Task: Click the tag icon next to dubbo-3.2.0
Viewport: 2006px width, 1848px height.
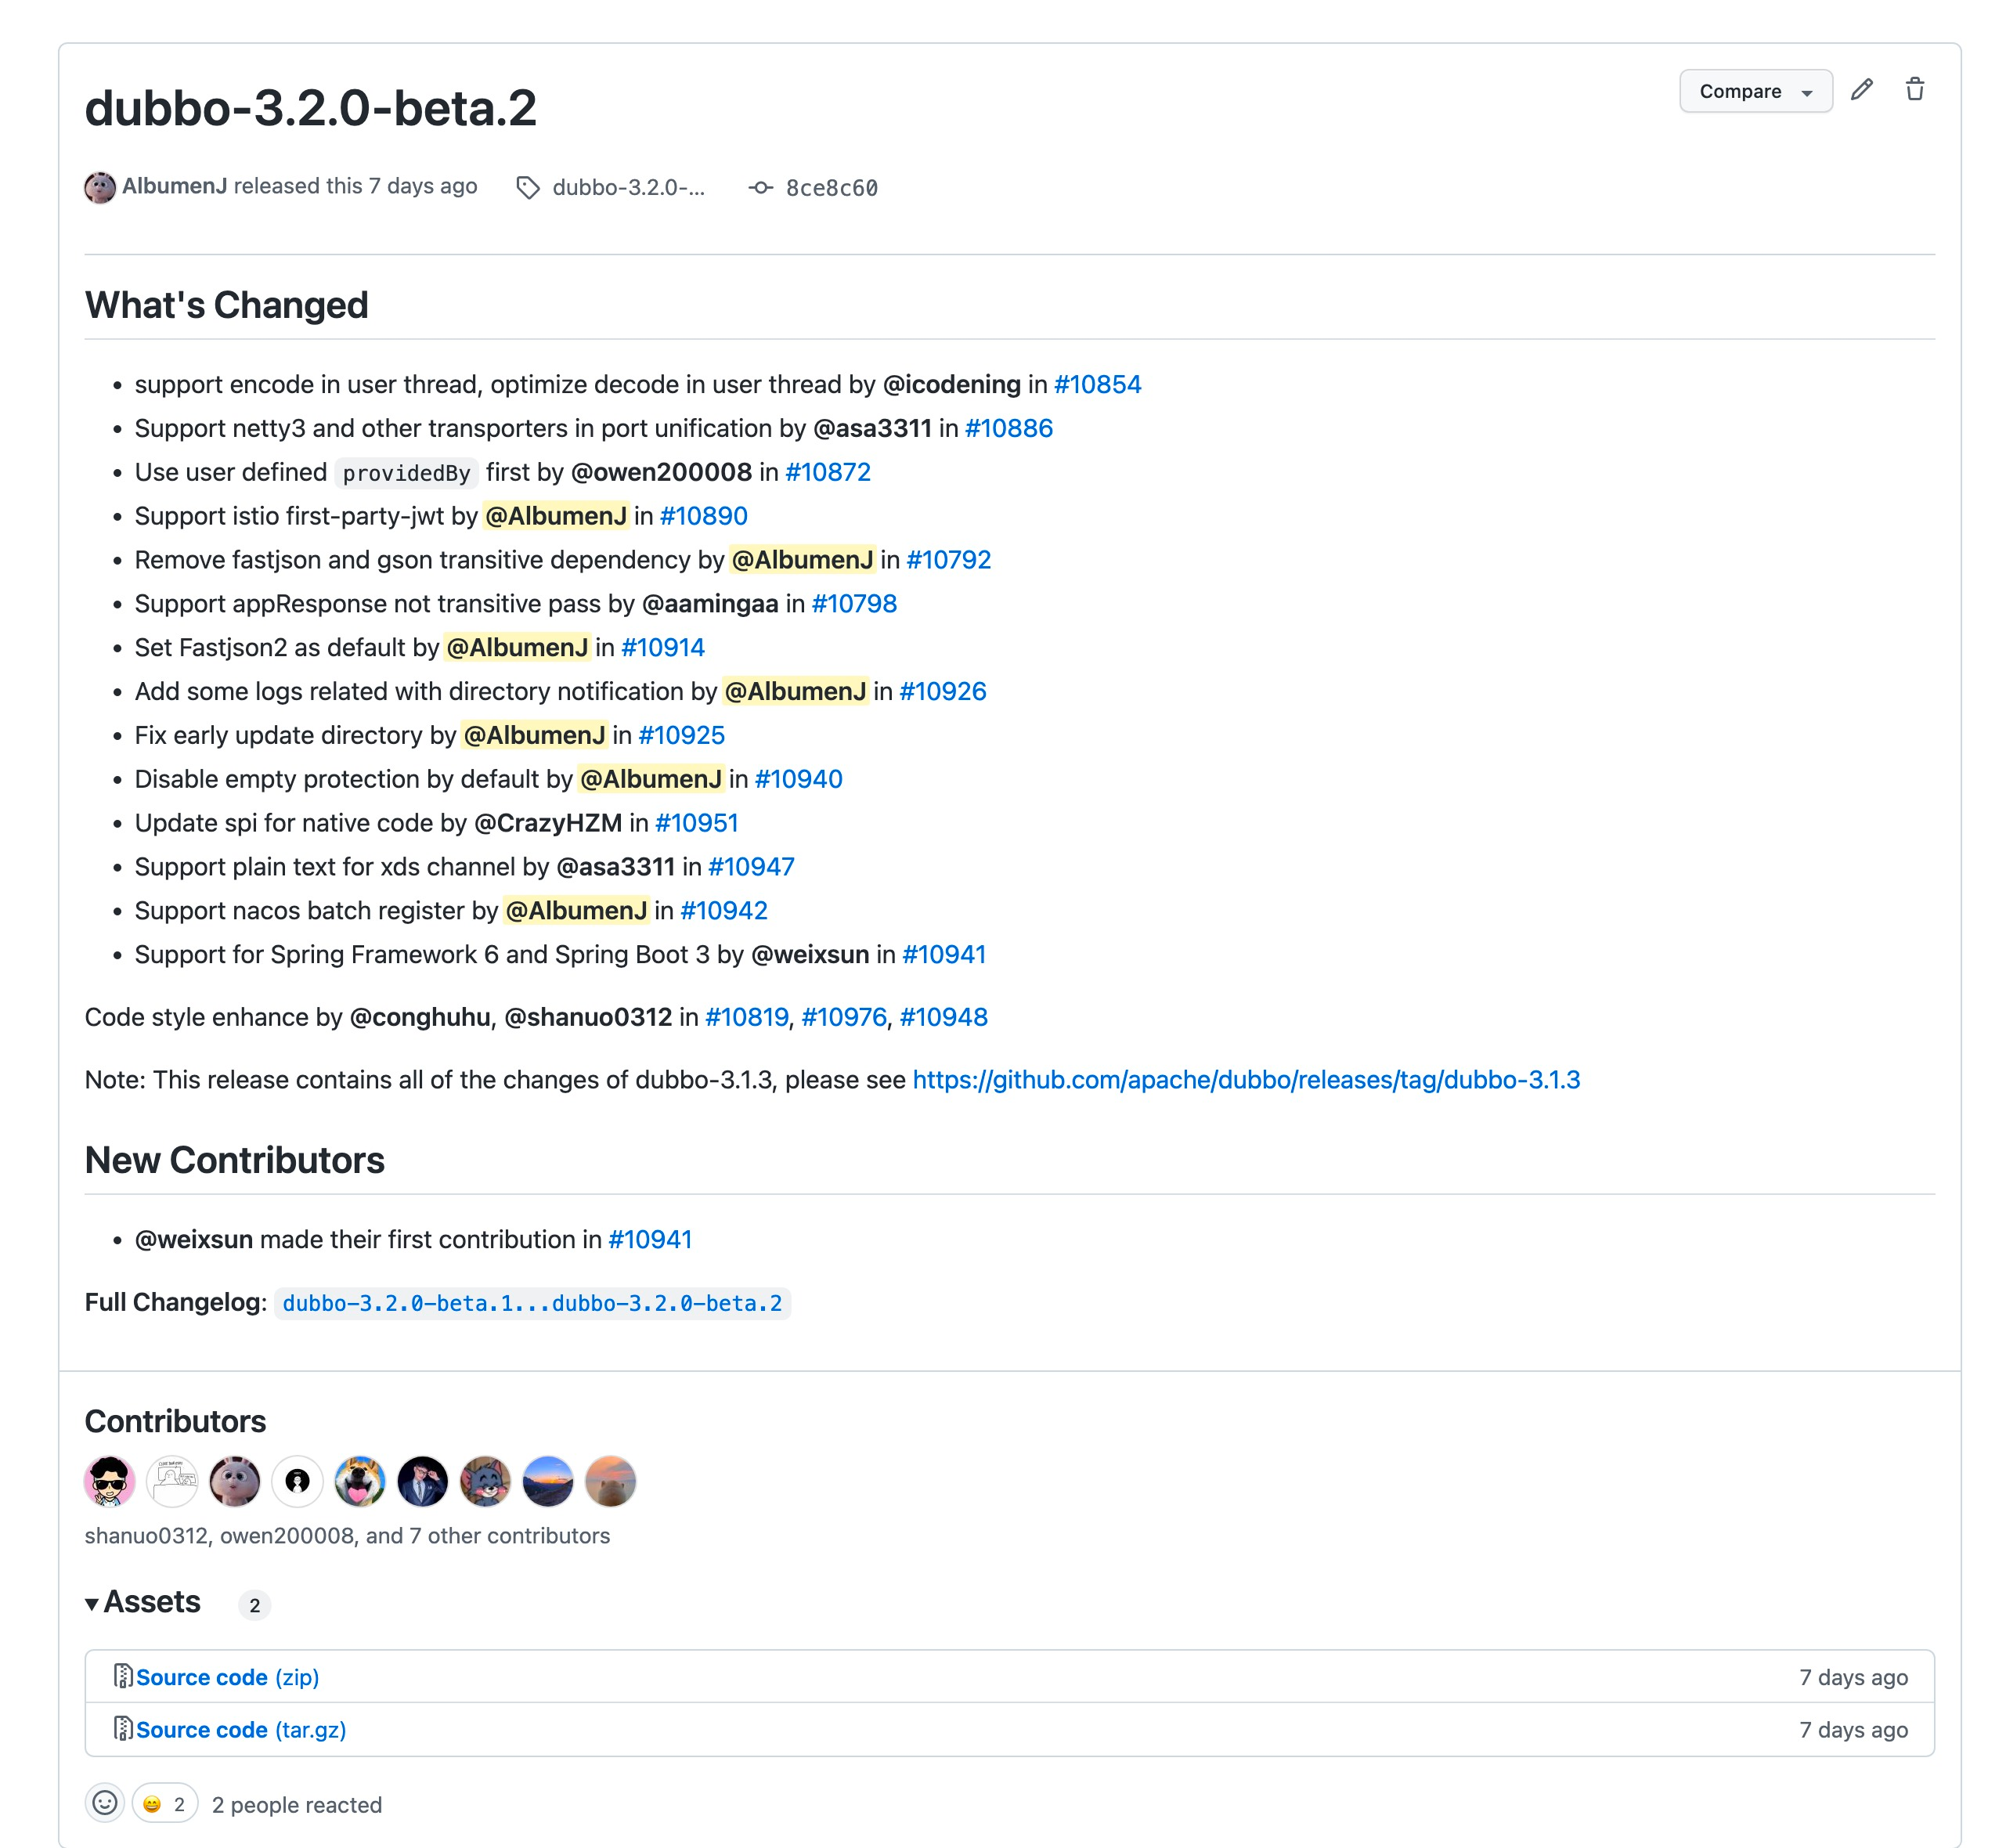Action: (528, 188)
